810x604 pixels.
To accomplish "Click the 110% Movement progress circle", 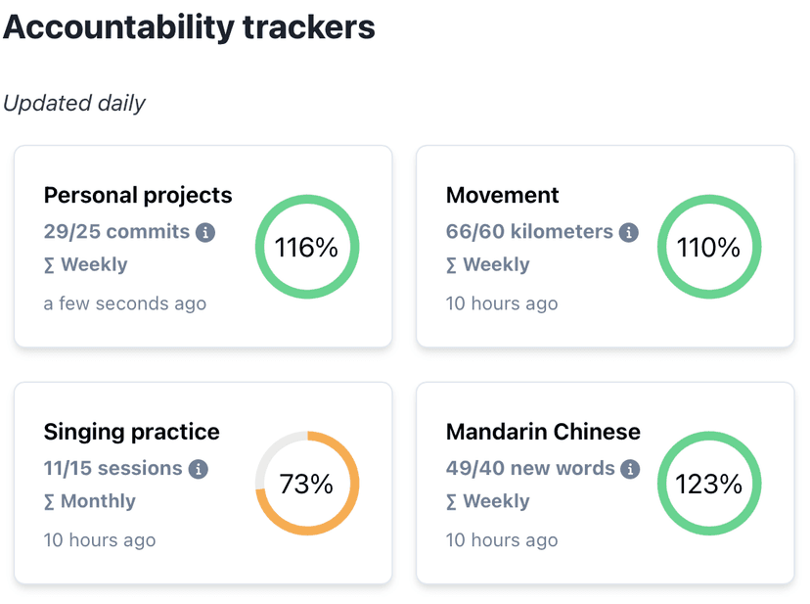I will tap(708, 247).
